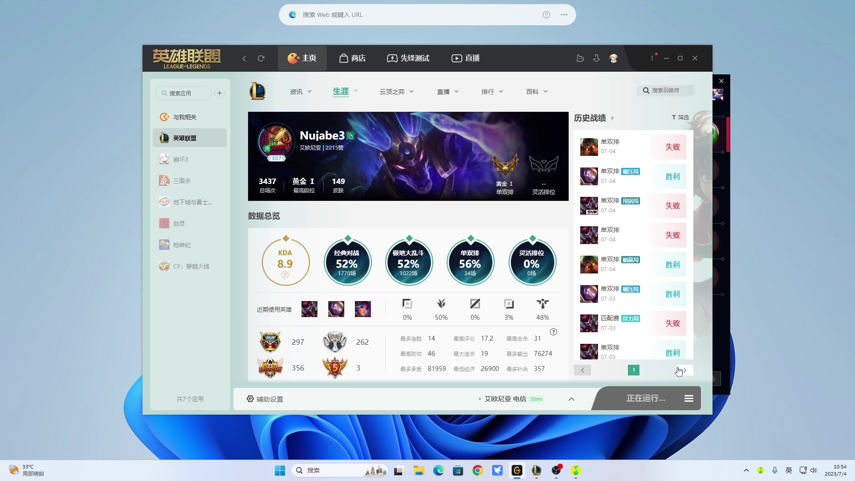Click the support role icon showing 48%

click(543, 304)
